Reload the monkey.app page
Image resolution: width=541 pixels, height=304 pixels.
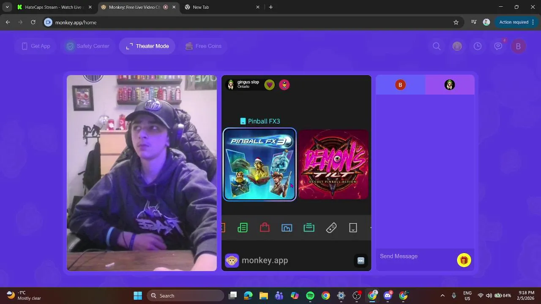coord(33,22)
